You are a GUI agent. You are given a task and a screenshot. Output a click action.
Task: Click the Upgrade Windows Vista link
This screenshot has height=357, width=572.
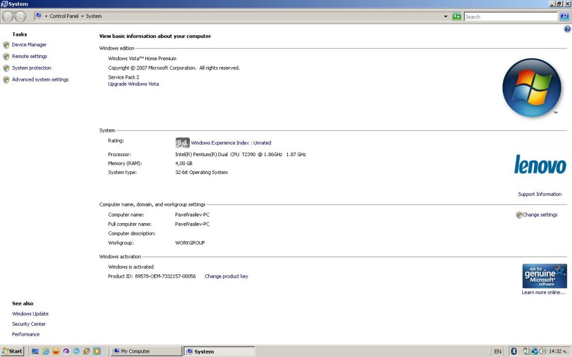click(134, 84)
